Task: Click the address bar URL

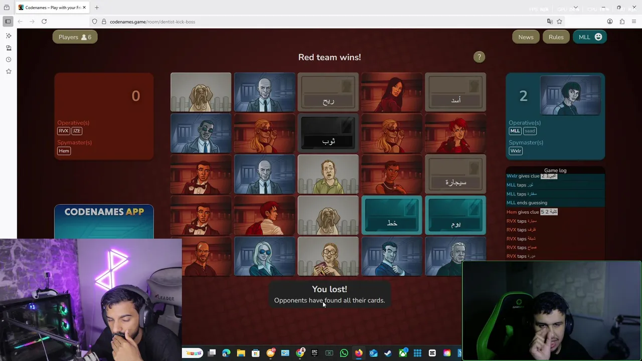Action: 152,22
